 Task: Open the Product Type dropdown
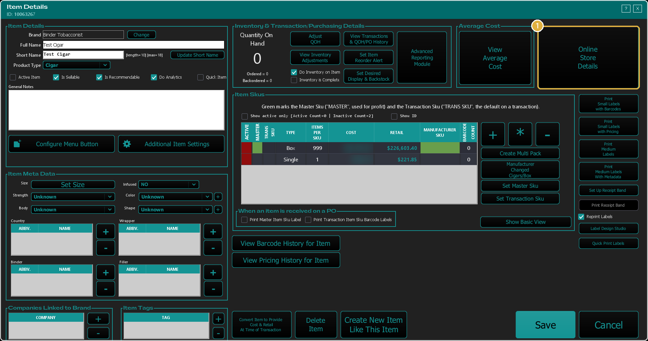(x=77, y=65)
